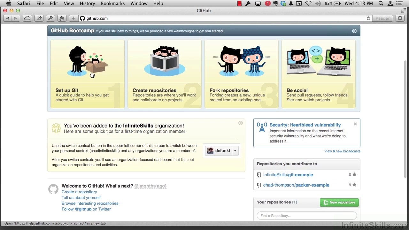Open the Wi-Fi status menu
Screen dimensions: 409x230
click(308, 4)
